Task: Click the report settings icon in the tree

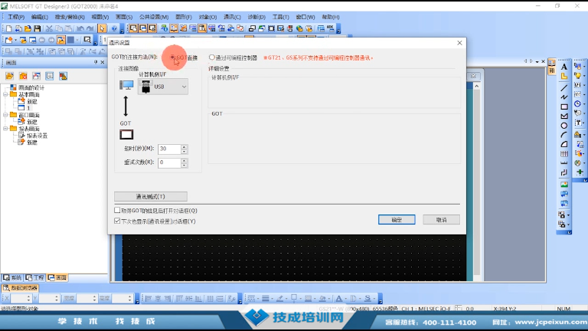Action: point(21,136)
